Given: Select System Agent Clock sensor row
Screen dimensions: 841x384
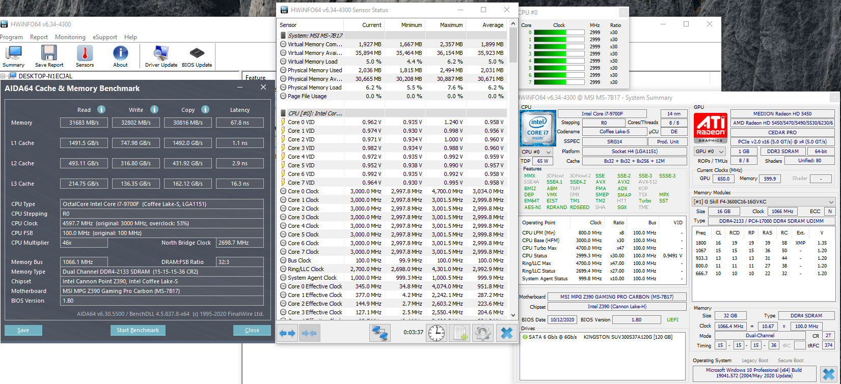Looking at the screenshot, I should 392,278.
